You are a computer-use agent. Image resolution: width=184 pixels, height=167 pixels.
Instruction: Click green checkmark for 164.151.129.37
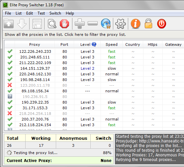10,68
